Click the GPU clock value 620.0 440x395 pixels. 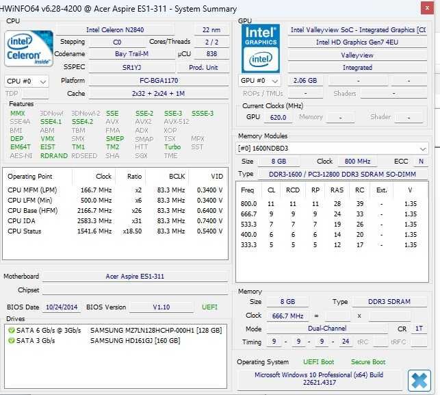pyautogui.click(x=278, y=117)
